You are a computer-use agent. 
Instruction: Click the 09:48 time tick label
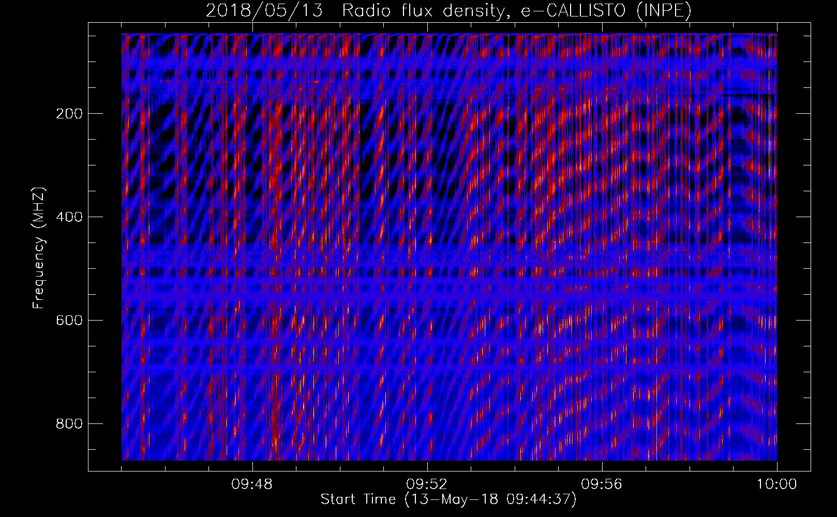[x=252, y=484]
